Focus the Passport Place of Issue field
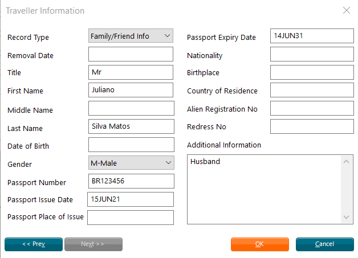 coord(131,218)
